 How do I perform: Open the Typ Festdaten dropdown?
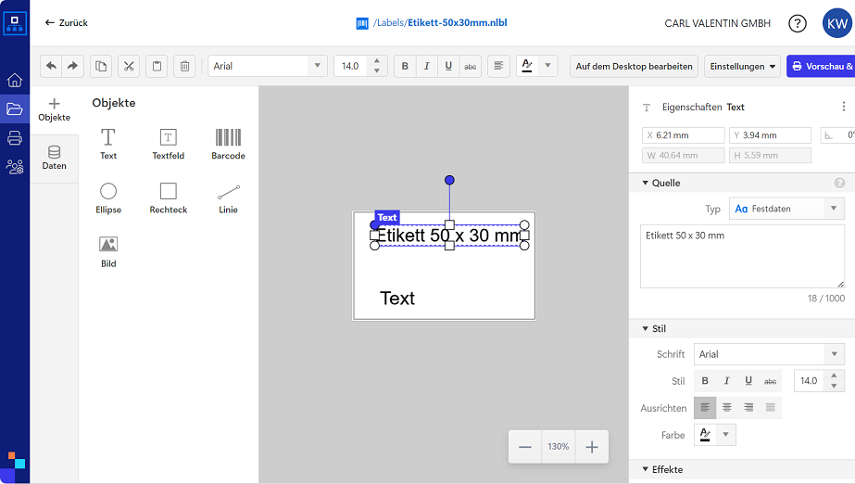786,209
